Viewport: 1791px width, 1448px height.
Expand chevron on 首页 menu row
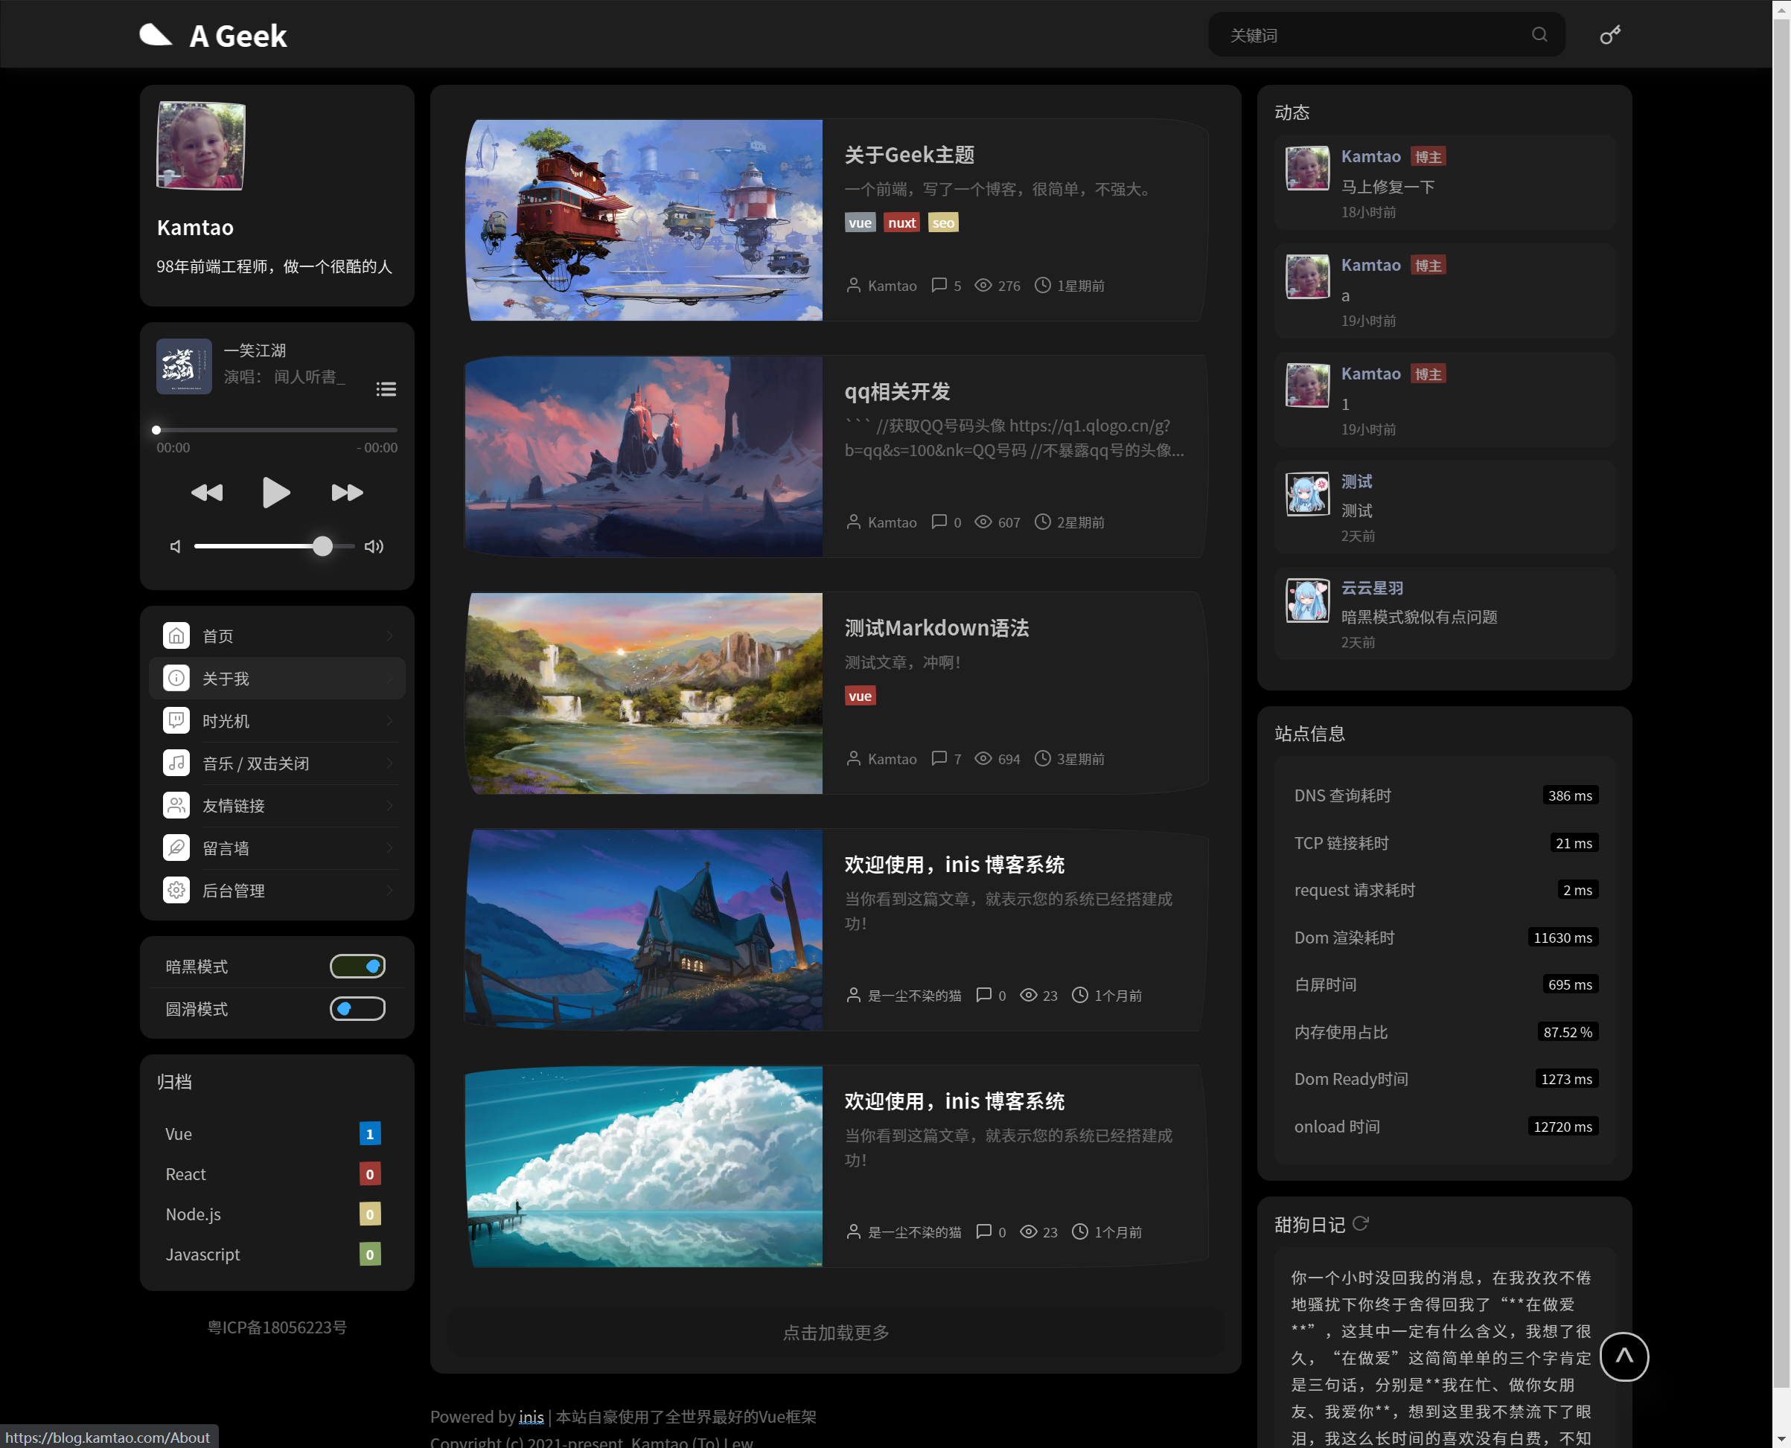point(390,635)
